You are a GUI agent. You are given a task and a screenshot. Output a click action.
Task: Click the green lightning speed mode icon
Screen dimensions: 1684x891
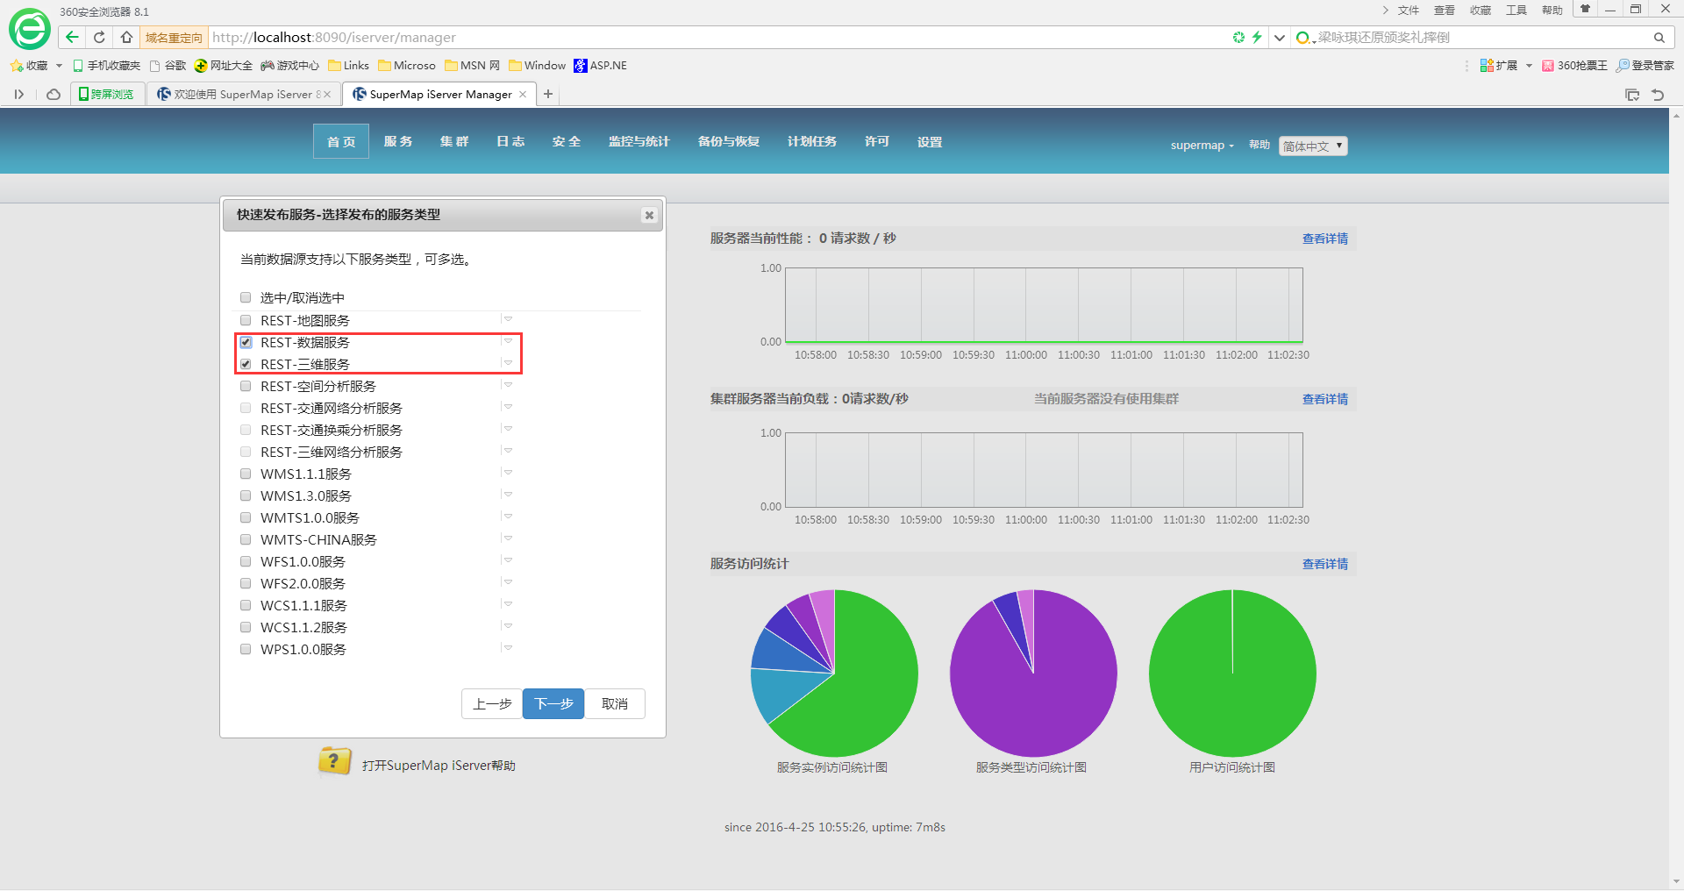(1257, 37)
